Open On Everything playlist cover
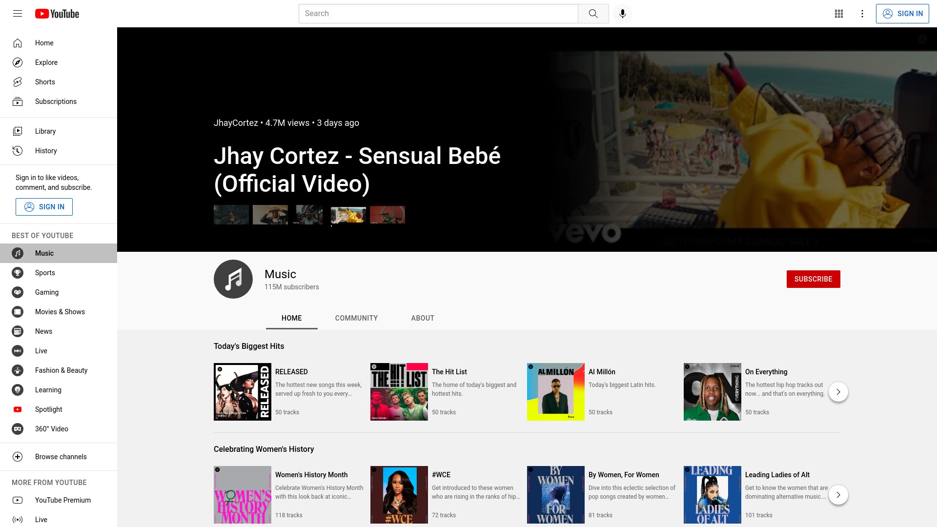The width and height of the screenshot is (937, 527). [x=713, y=392]
